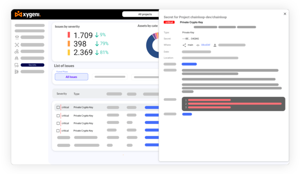The height and width of the screenshot is (174, 300).
Task: Click the down arrow beside 81%
Action: pyautogui.click(x=97, y=52)
